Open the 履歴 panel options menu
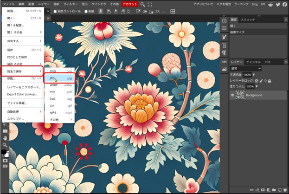289x194 pixels. pyautogui.click(x=286, y=19)
